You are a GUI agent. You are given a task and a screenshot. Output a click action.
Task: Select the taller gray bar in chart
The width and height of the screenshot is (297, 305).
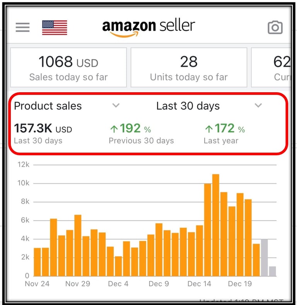point(265,258)
